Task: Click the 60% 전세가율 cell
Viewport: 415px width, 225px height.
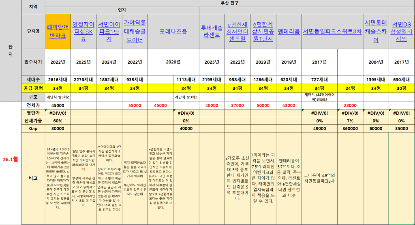Action: 58,120
